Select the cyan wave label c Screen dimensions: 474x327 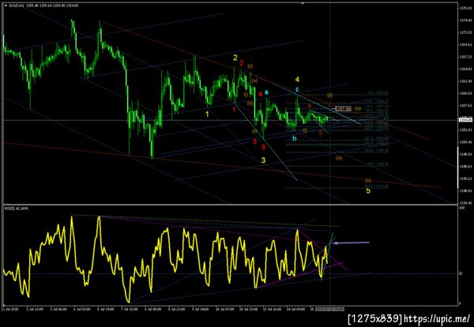click(298, 89)
